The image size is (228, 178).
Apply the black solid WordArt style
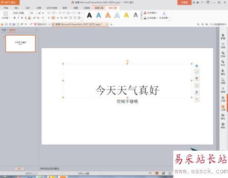pos(89,16)
